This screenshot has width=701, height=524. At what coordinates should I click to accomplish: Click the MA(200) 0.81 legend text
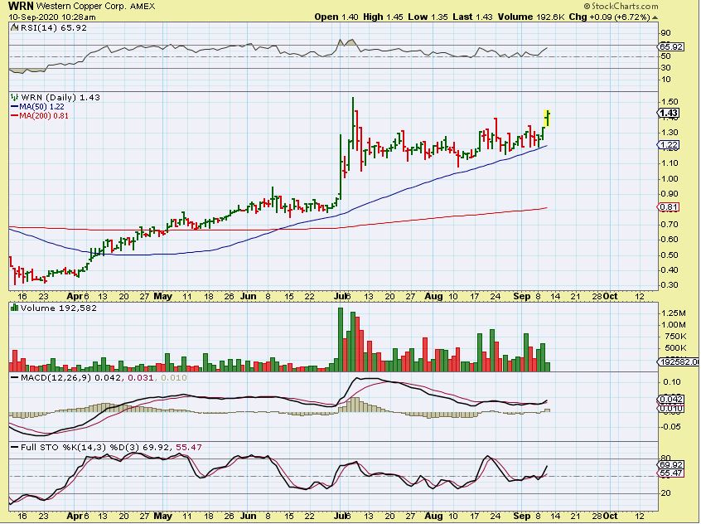pyautogui.click(x=44, y=115)
